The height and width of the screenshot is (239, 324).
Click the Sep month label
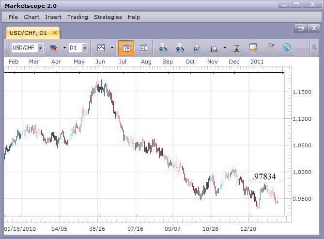pyautogui.click(x=168, y=62)
